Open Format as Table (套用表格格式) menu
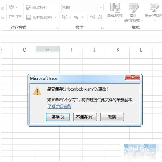The height and width of the screenshot is (162, 162). (133, 13)
